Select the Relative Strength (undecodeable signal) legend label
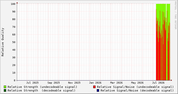The image size is (178, 94). 42,87
